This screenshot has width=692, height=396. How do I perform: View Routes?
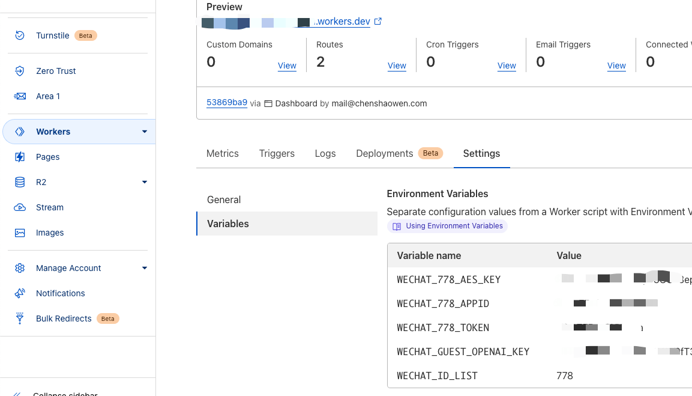pos(397,65)
